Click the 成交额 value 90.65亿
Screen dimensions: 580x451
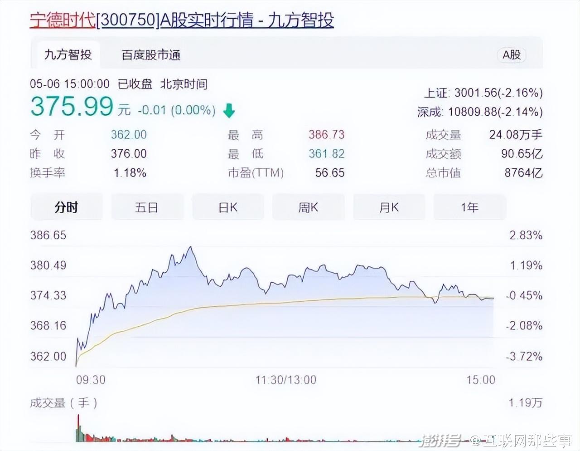tap(522, 154)
